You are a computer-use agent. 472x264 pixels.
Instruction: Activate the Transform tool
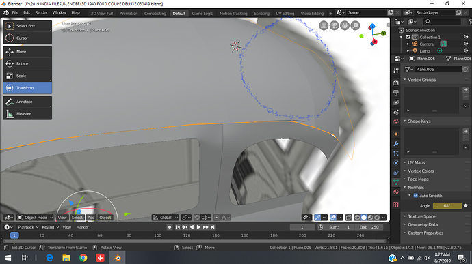point(27,88)
